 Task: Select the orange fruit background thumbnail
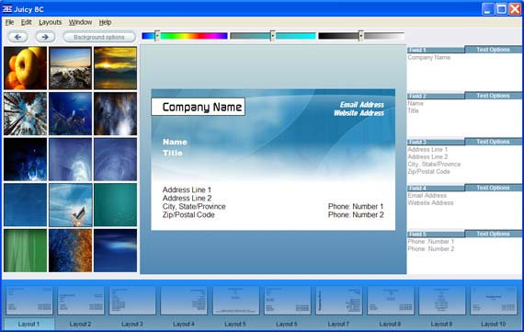point(26,68)
